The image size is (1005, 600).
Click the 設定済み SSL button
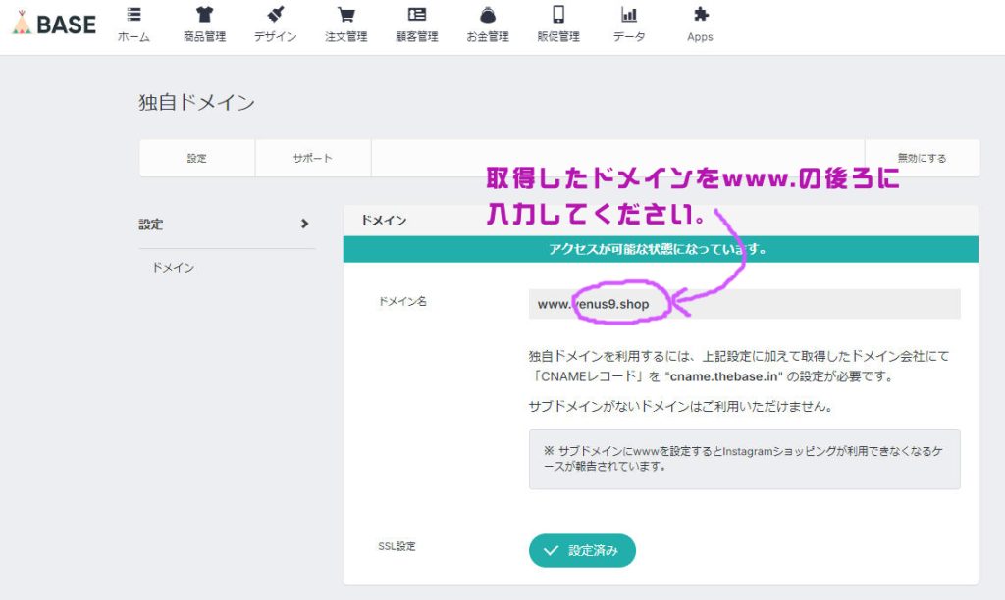coord(582,550)
